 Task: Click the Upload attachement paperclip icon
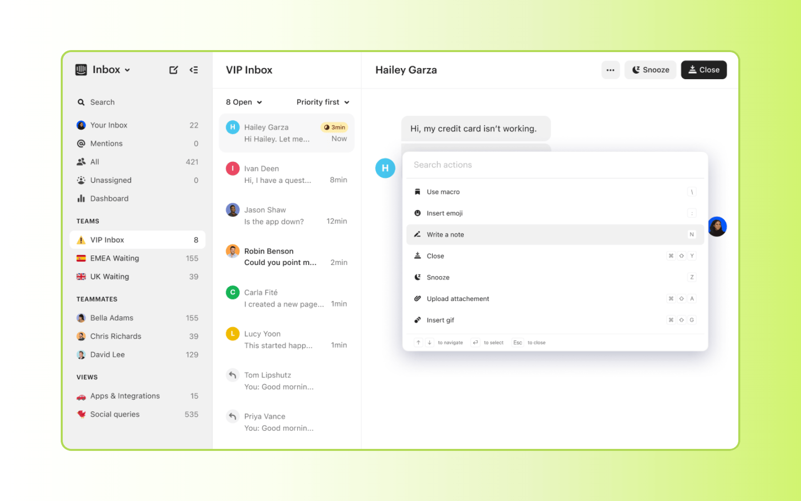pyautogui.click(x=417, y=299)
